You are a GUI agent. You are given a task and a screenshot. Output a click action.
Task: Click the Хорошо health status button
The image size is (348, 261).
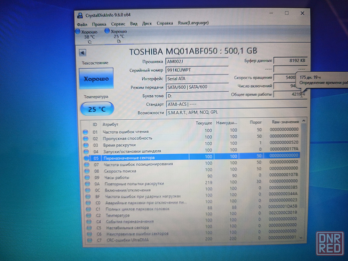coord(96,79)
